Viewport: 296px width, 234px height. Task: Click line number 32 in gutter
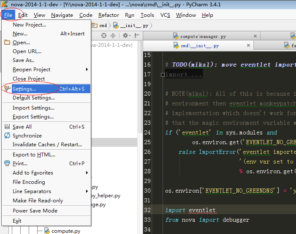pyautogui.click(x=147, y=210)
